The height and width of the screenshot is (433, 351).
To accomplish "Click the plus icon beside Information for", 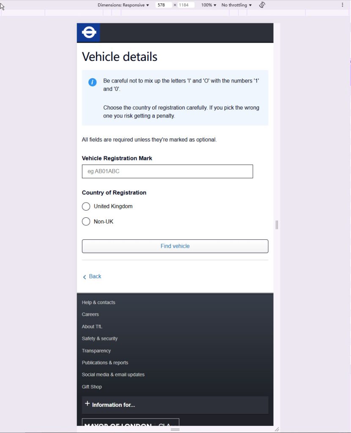I will [x=87, y=403].
